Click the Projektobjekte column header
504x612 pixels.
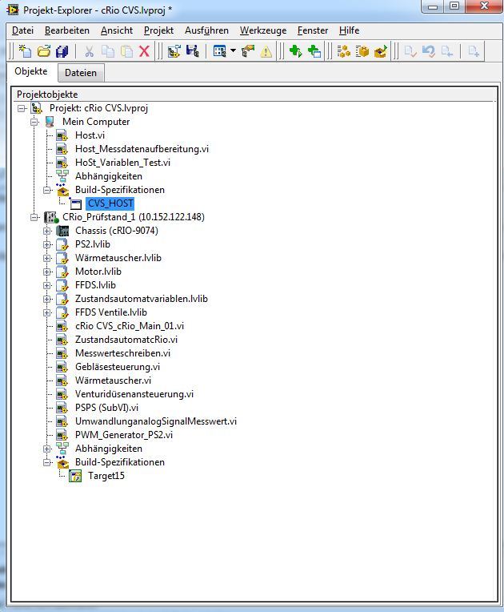(x=254, y=95)
